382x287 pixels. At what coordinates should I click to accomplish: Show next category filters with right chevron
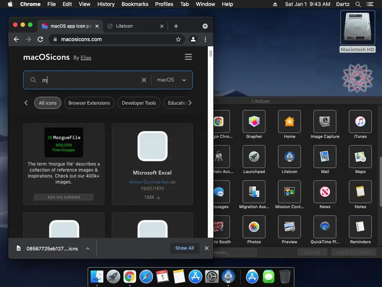click(190, 103)
